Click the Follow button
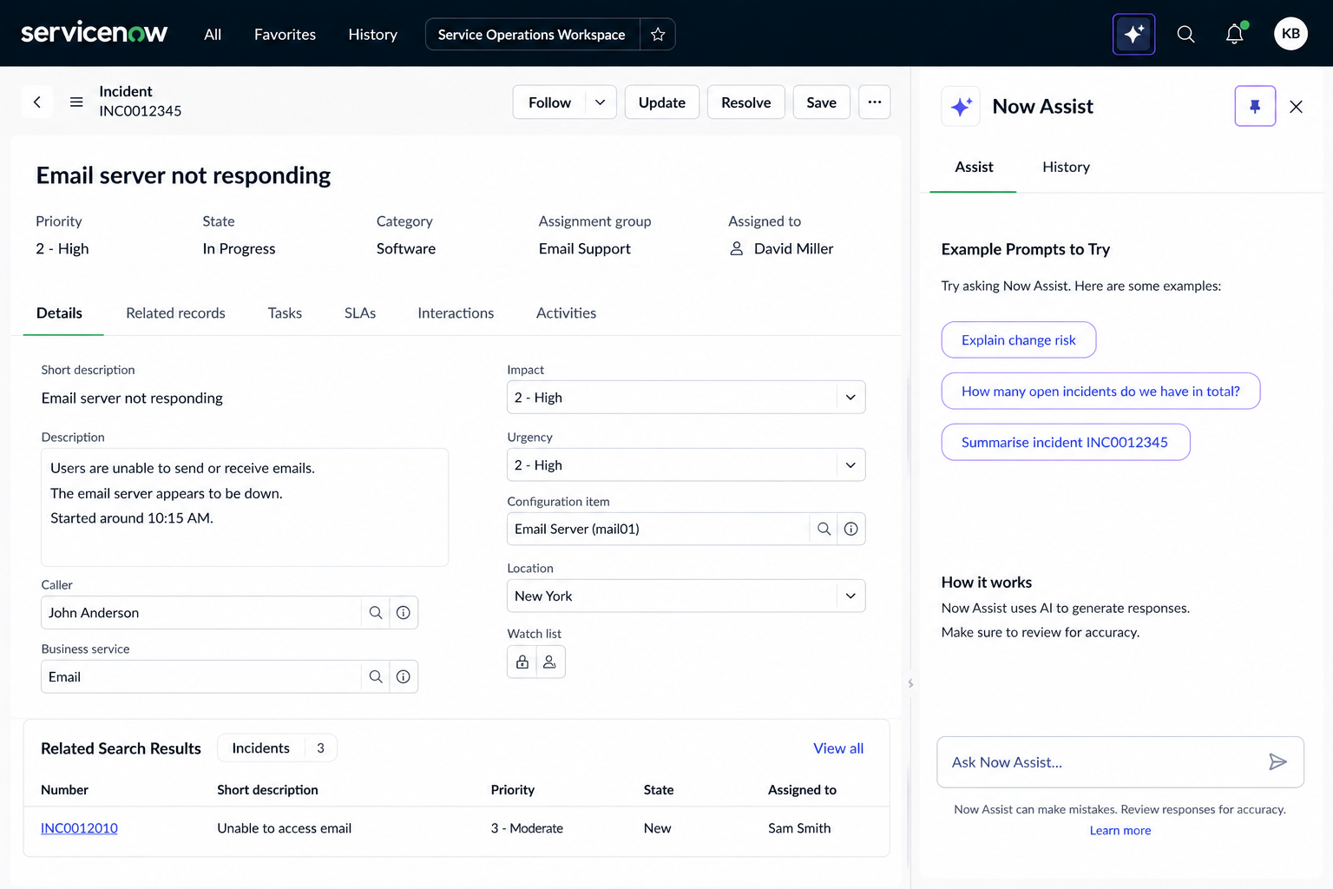The image size is (1333, 889). (x=549, y=102)
